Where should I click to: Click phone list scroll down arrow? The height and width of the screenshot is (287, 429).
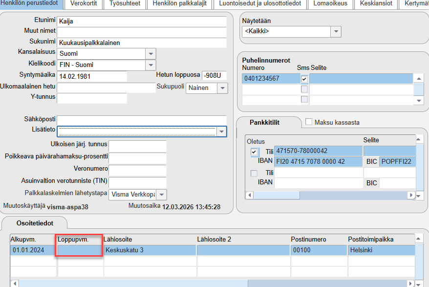click(419, 101)
